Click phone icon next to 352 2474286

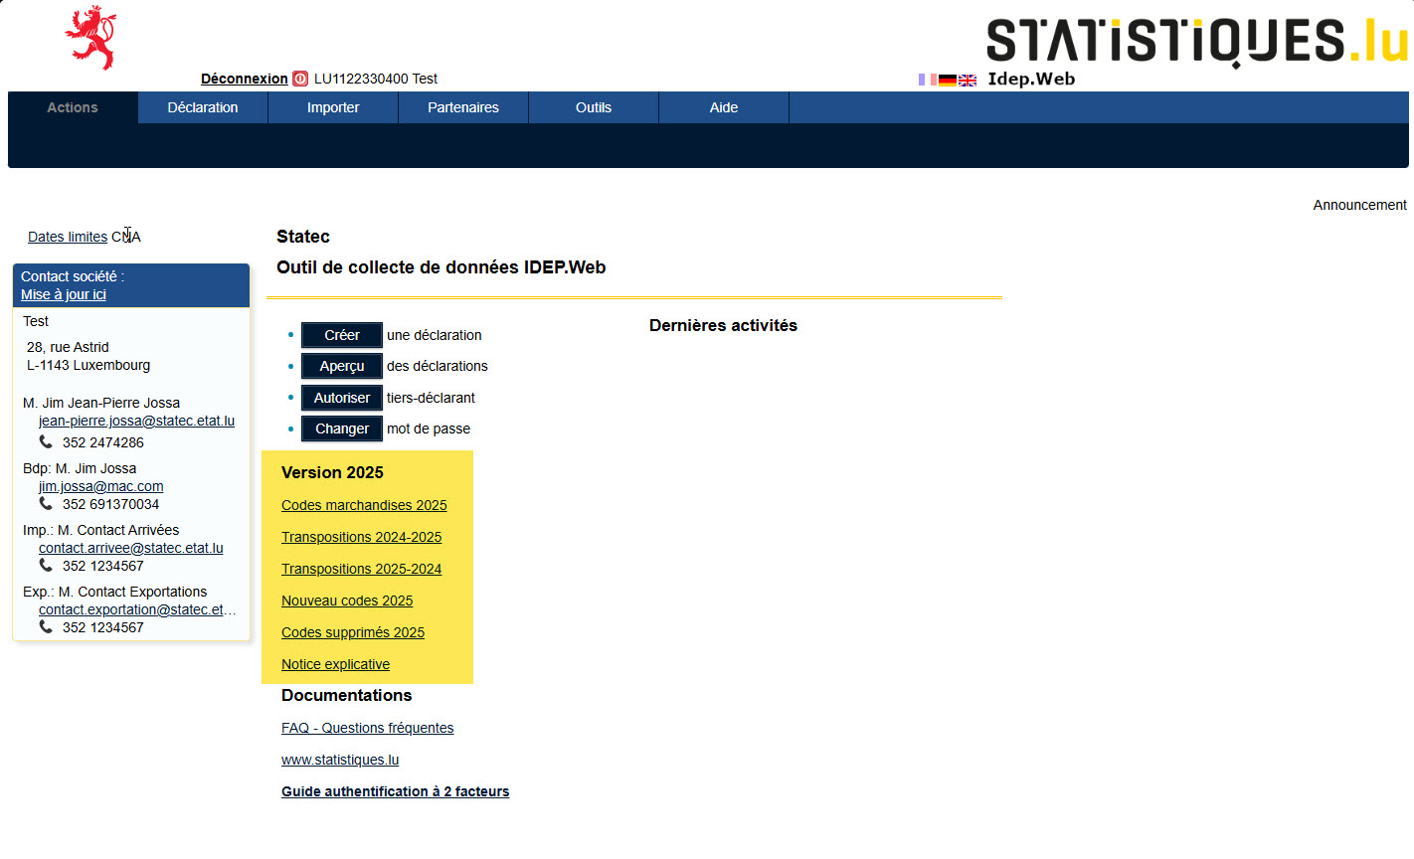point(46,441)
